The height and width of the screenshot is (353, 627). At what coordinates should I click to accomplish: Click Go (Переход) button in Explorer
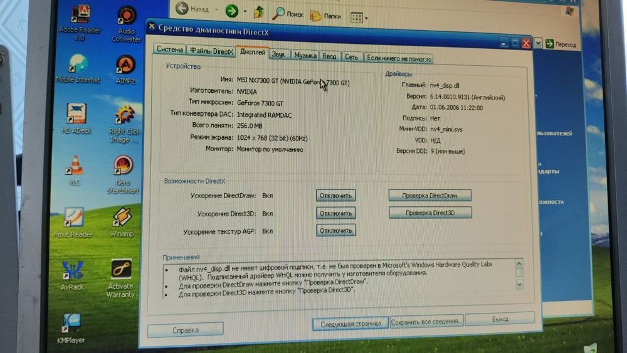click(x=561, y=44)
